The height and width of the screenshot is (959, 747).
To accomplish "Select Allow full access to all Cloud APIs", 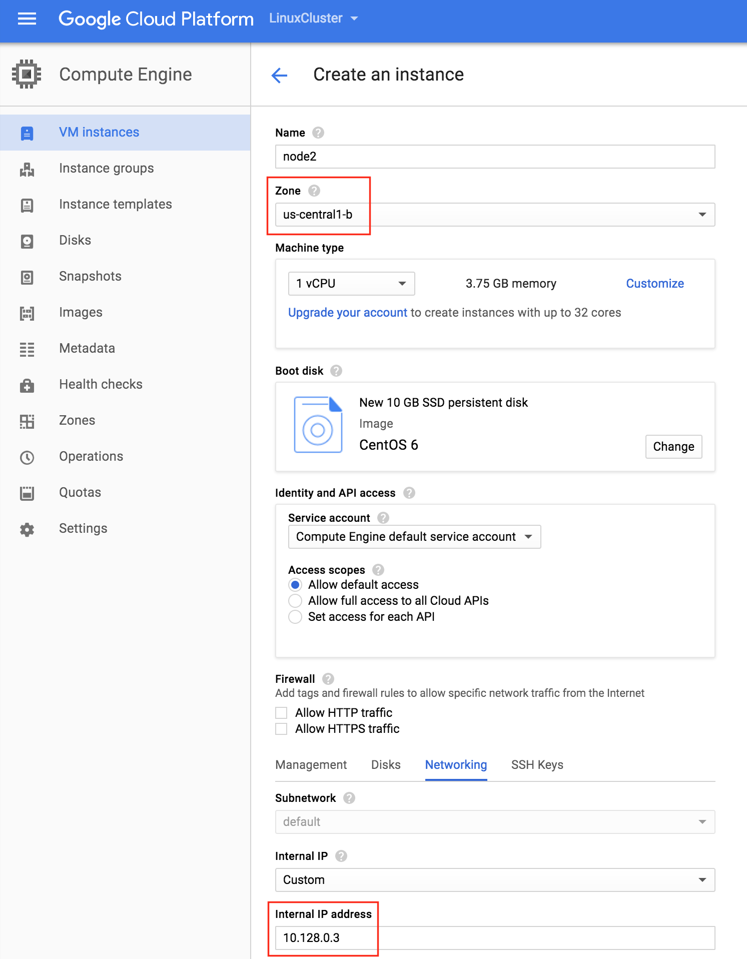I will pos(295,601).
